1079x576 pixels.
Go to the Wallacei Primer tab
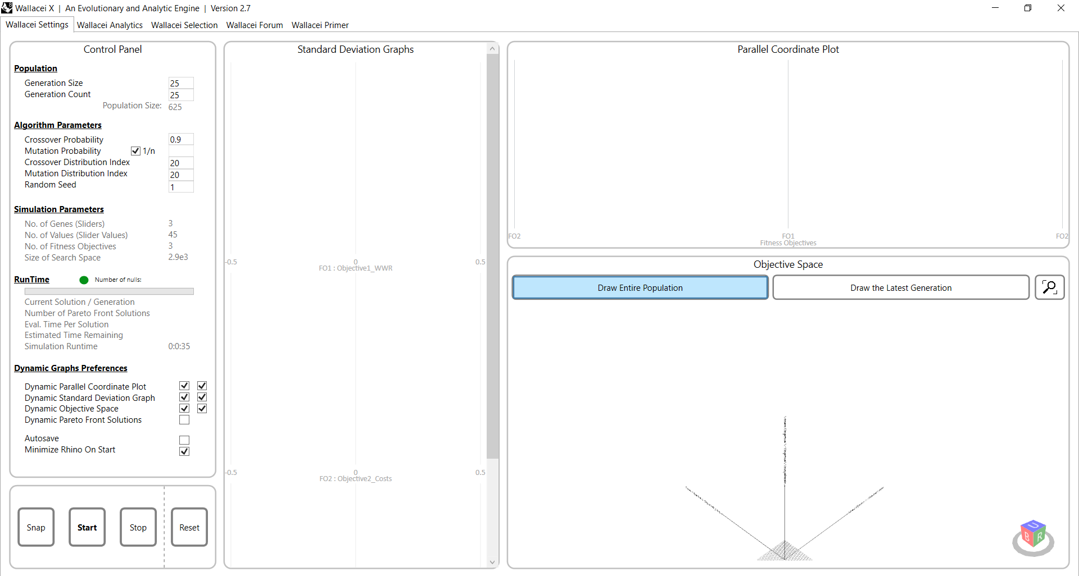click(x=320, y=25)
